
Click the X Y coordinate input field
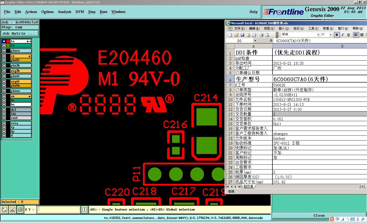tap(59, 210)
